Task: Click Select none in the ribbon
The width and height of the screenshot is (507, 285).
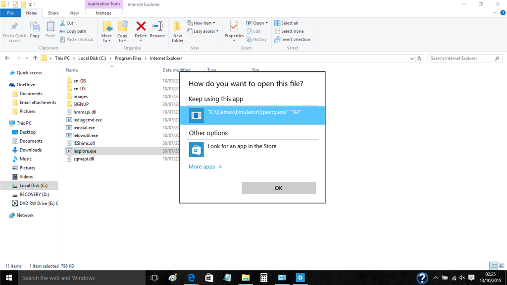Action: [x=289, y=31]
